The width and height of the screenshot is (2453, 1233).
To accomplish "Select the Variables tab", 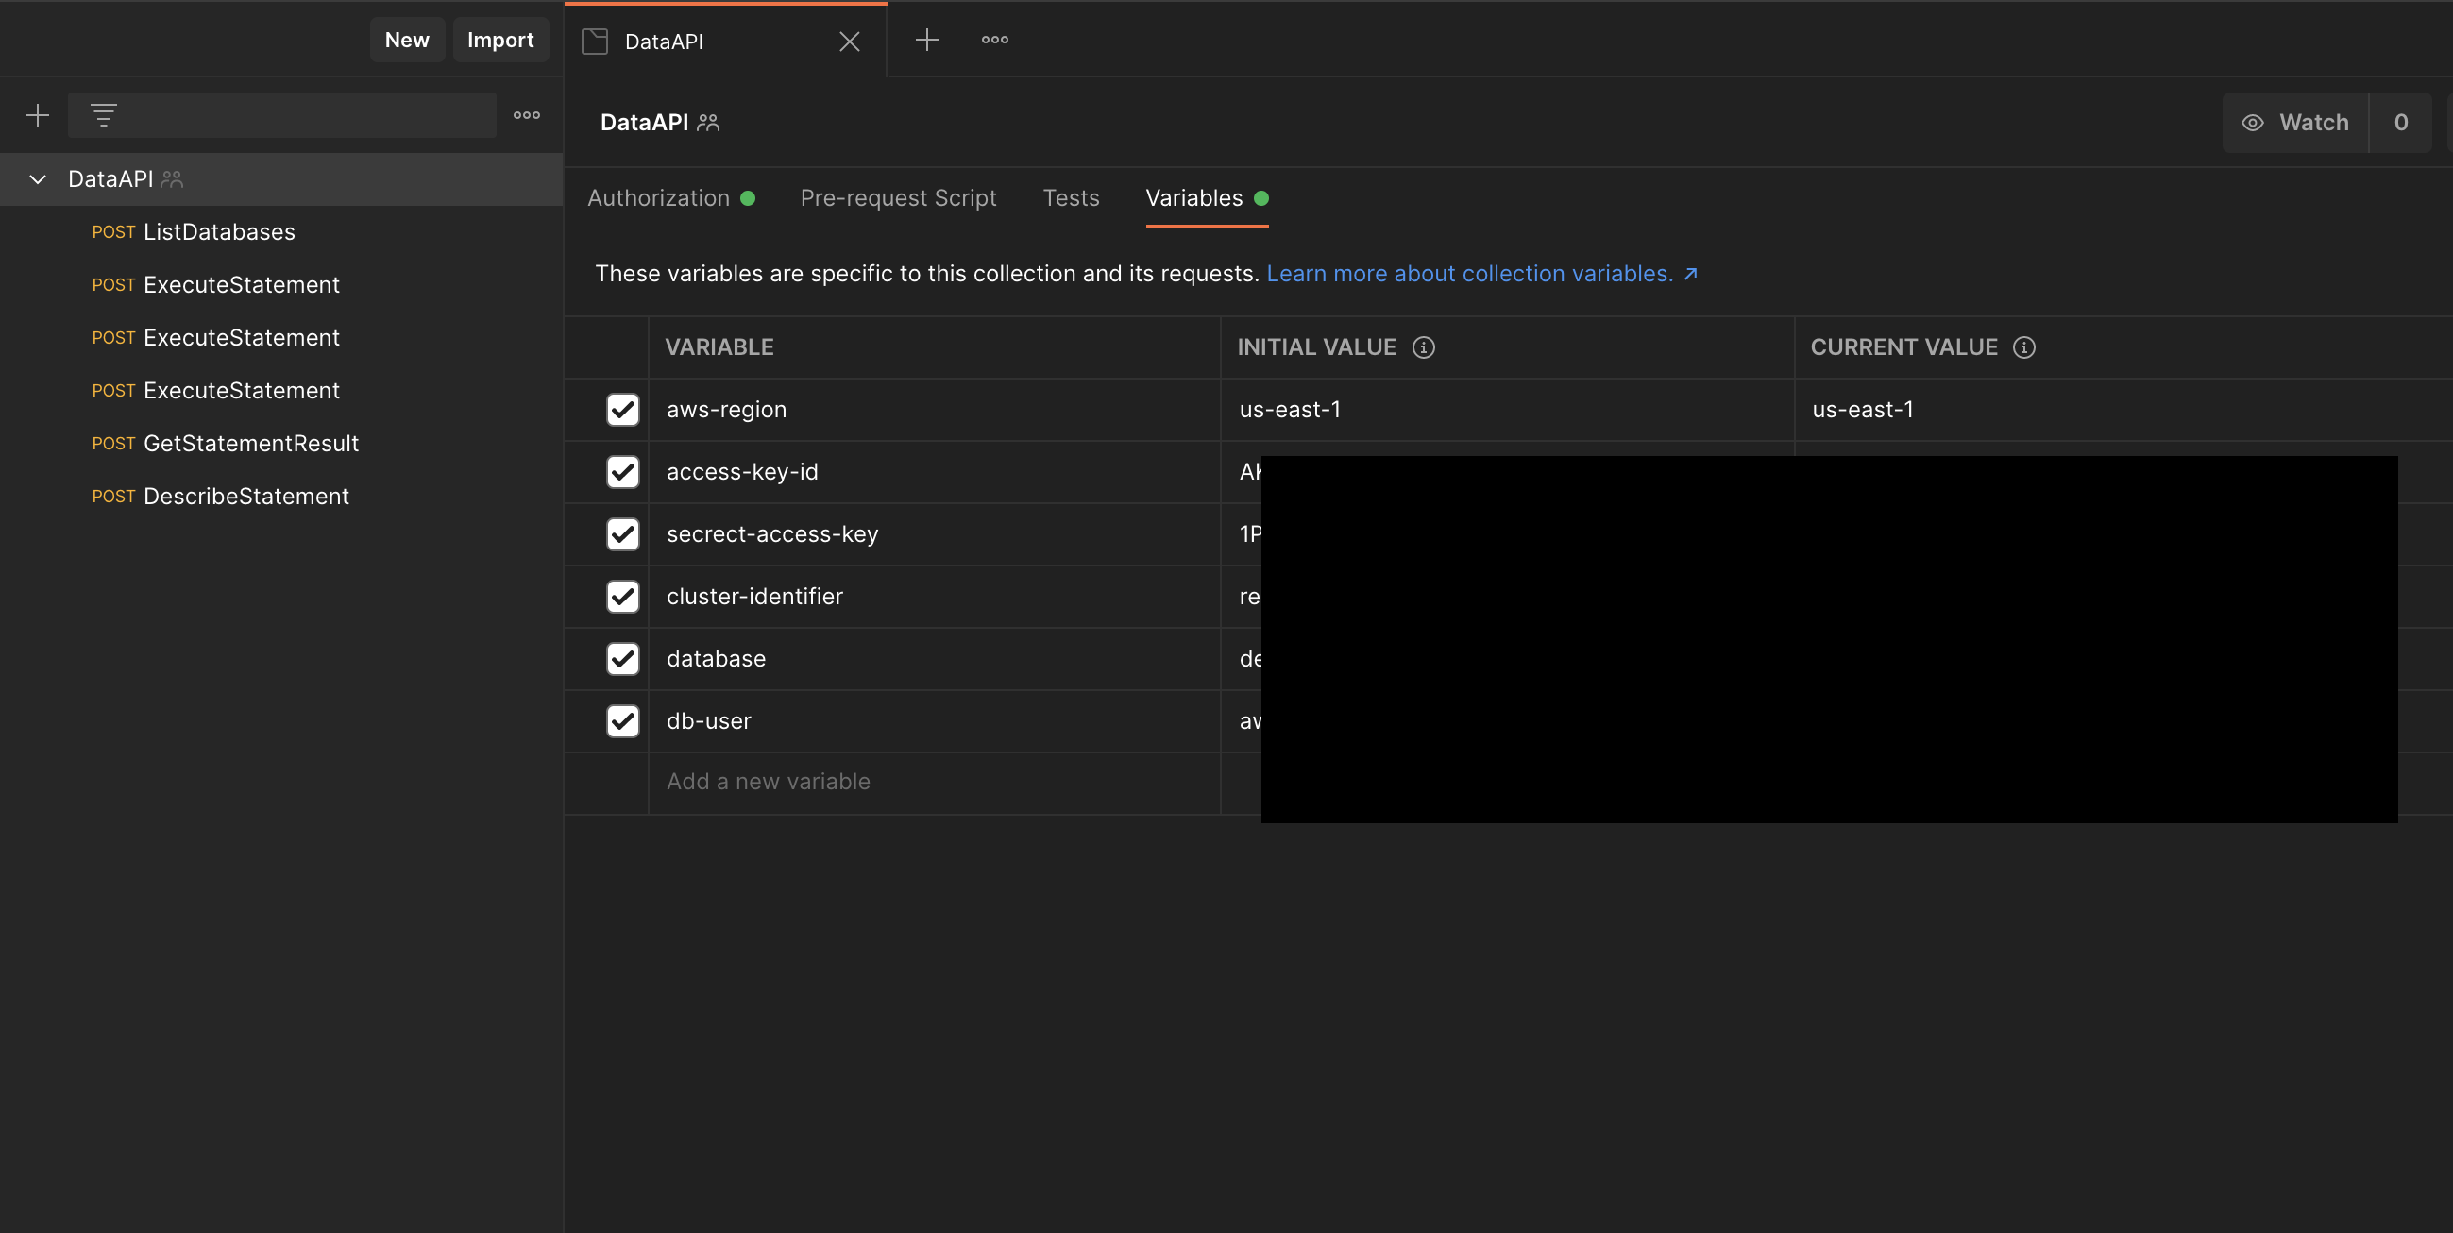I will click(x=1207, y=198).
